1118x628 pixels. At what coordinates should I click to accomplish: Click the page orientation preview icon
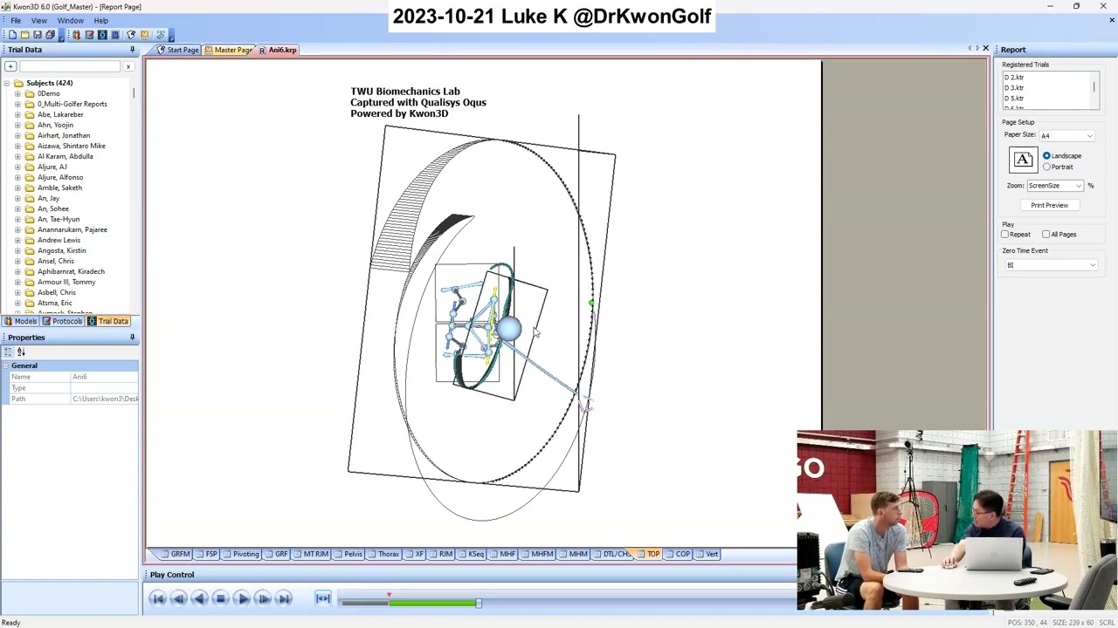tap(1023, 160)
